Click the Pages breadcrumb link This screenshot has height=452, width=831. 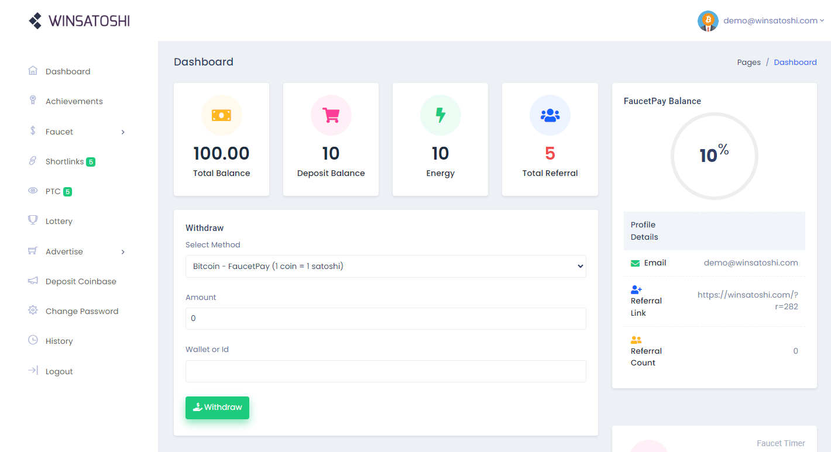click(749, 62)
